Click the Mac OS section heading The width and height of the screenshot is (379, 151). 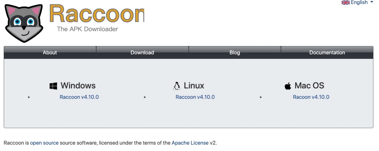[x=309, y=86]
